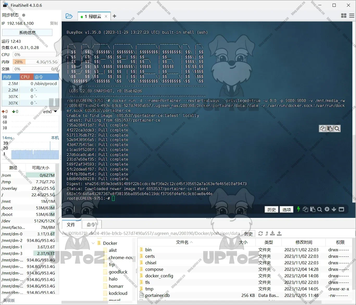Select frp folder in tree

112,265
